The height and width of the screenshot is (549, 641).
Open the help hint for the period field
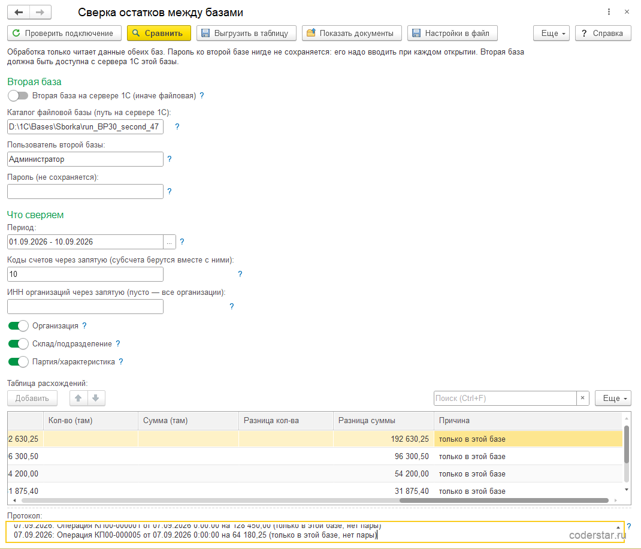point(182,242)
